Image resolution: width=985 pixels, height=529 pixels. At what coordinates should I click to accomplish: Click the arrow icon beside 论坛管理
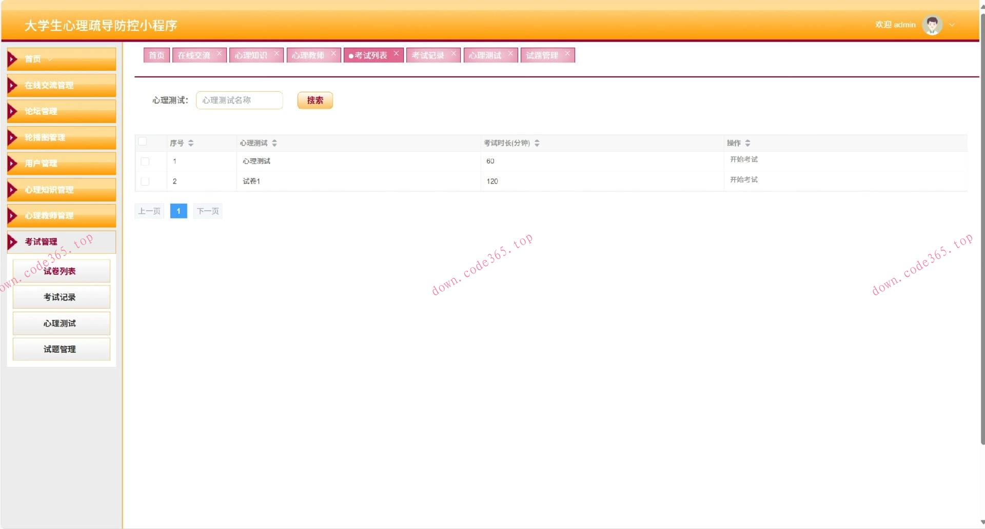[12, 111]
